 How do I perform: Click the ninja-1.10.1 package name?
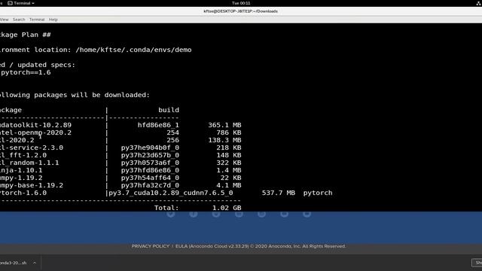21,170
